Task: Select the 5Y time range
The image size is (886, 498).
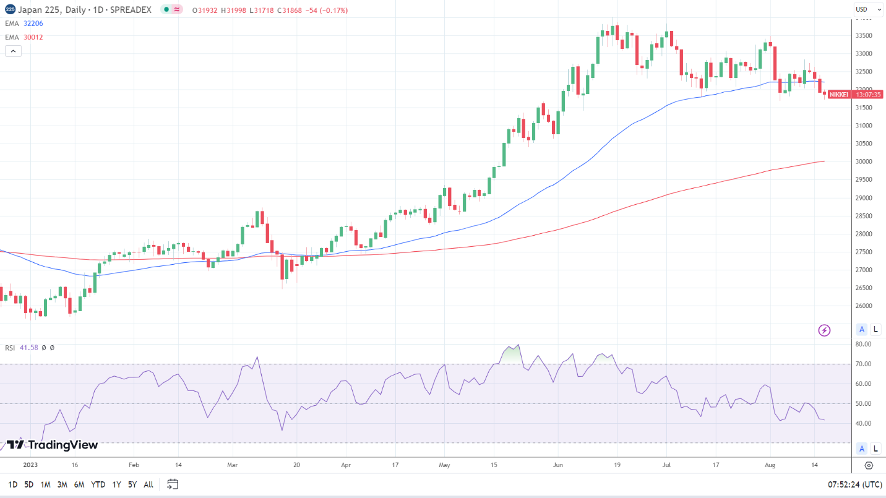Action: click(x=132, y=484)
